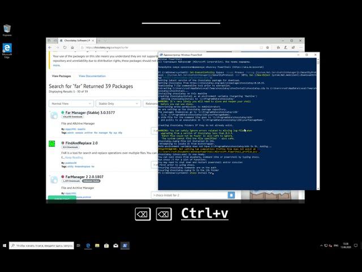The width and height of the screenshot is (362, 272).
Task: Open the Windows Start menu
Action: click(x=5, y=245)
